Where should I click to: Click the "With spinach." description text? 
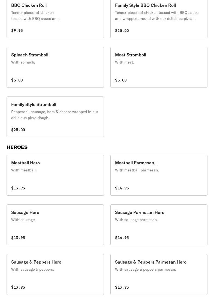click(x=23, y=62)
